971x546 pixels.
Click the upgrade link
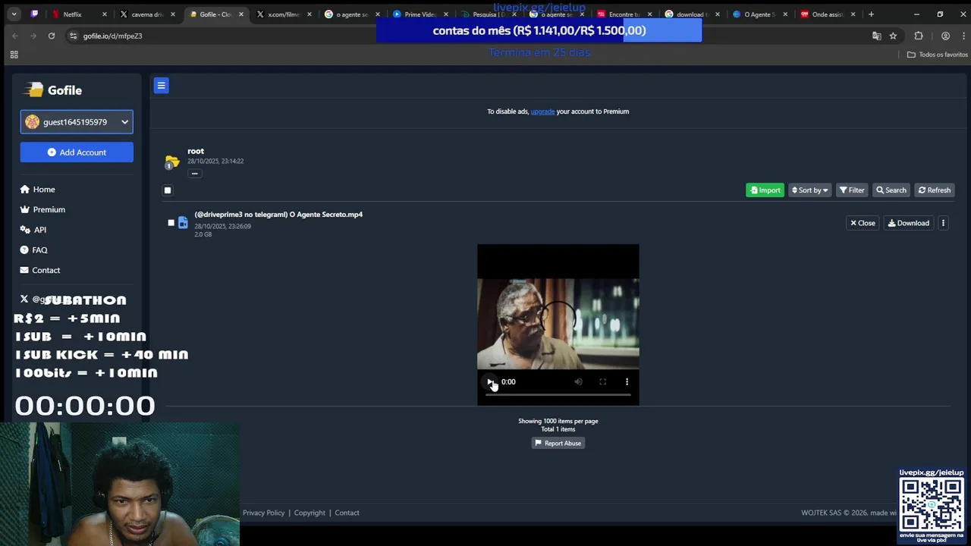tap(542, 111)
